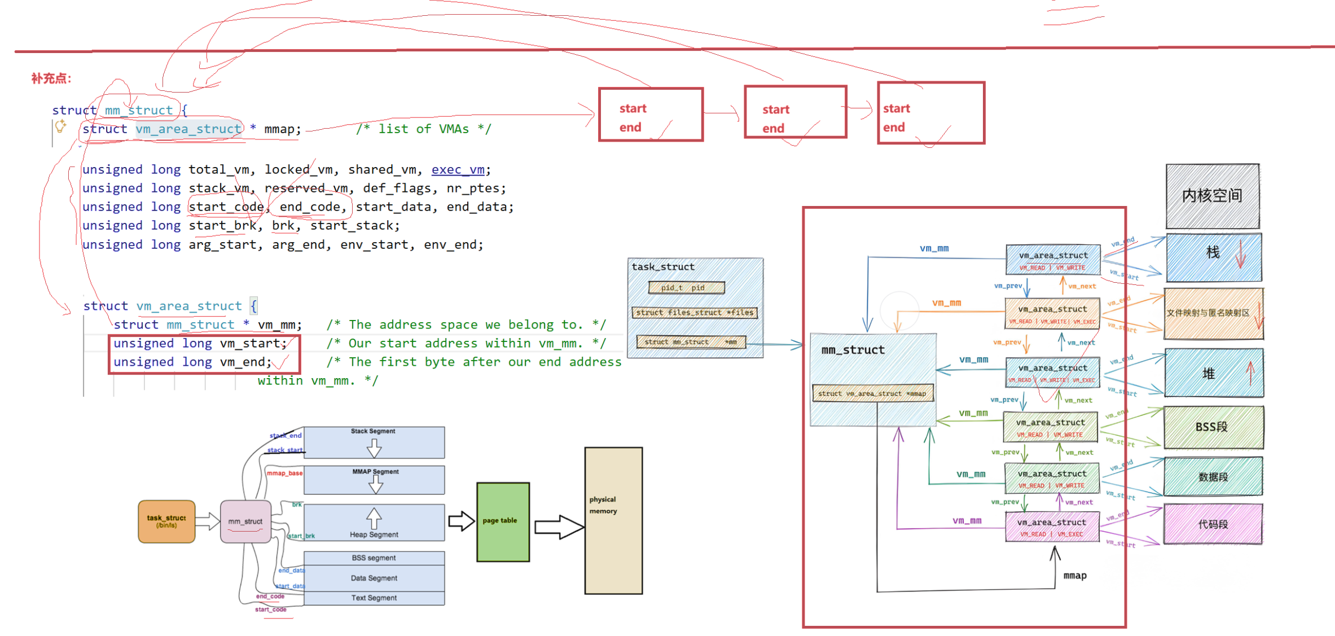The width and height of the screenshot is (1335, 636).
Task: Click the arrow between task_struct and mm_struct
Action: pos(207,521)
